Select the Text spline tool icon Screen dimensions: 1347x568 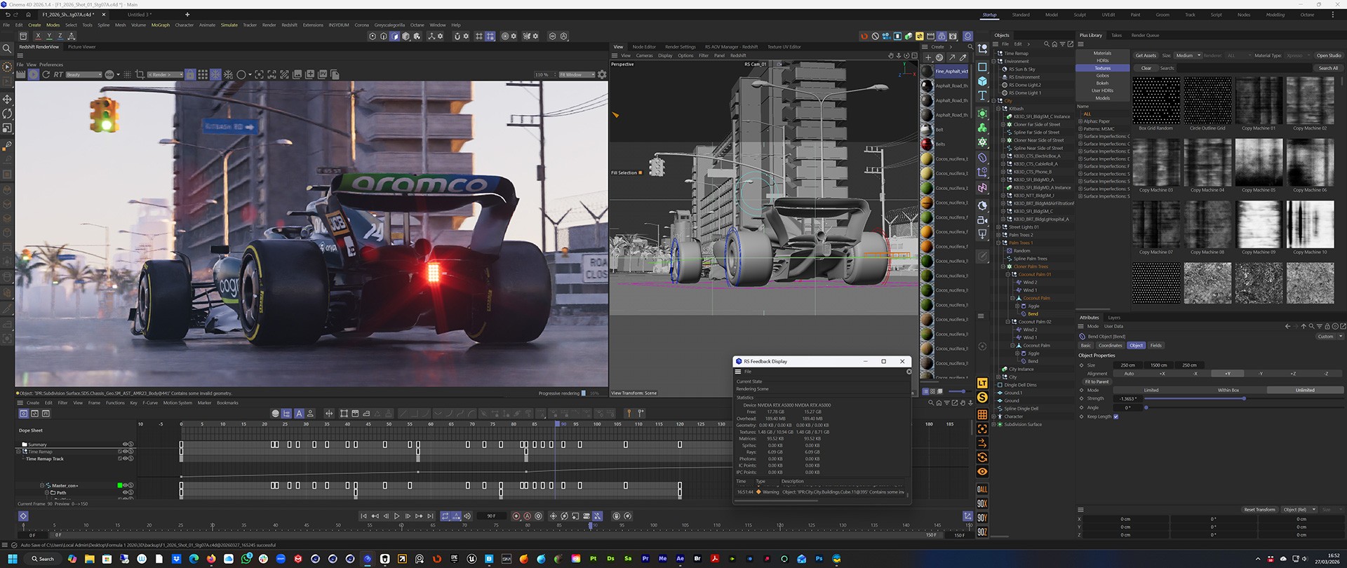[x=982, y=96]
